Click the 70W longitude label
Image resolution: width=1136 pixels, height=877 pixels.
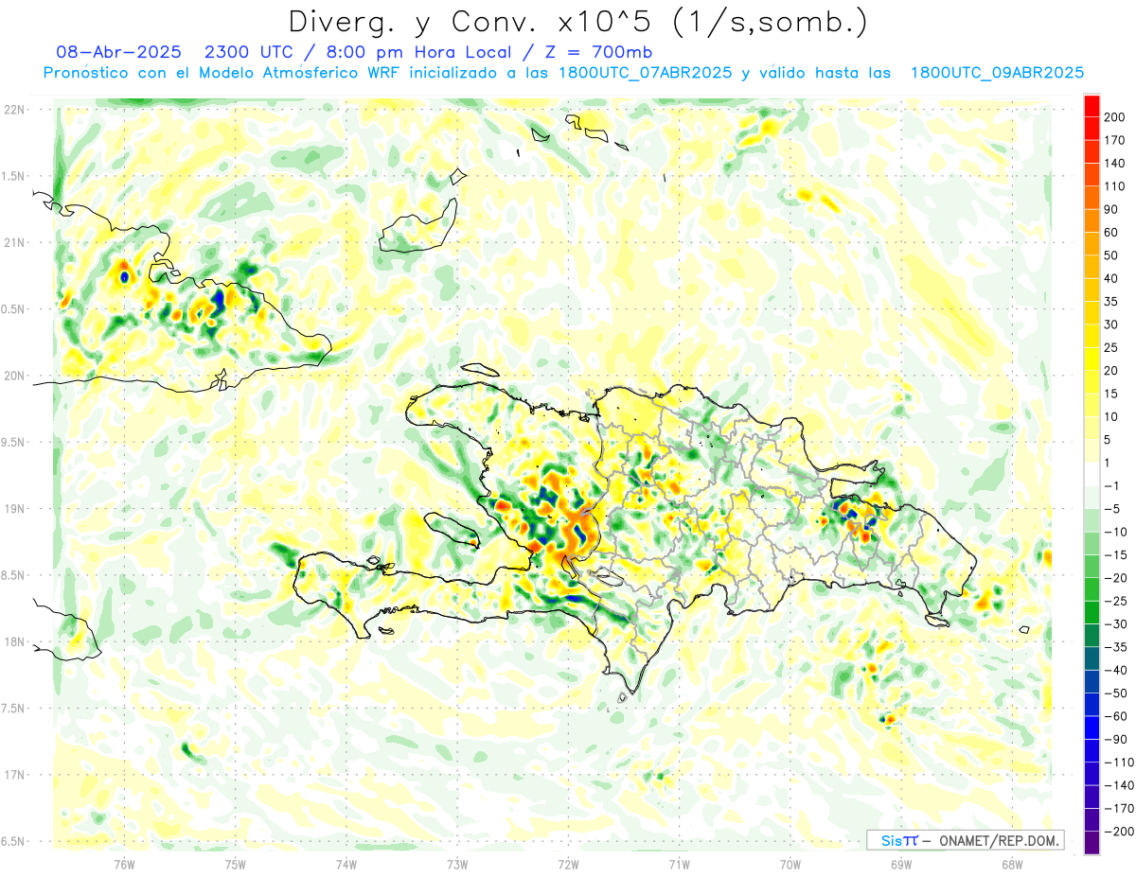(790, 864)
